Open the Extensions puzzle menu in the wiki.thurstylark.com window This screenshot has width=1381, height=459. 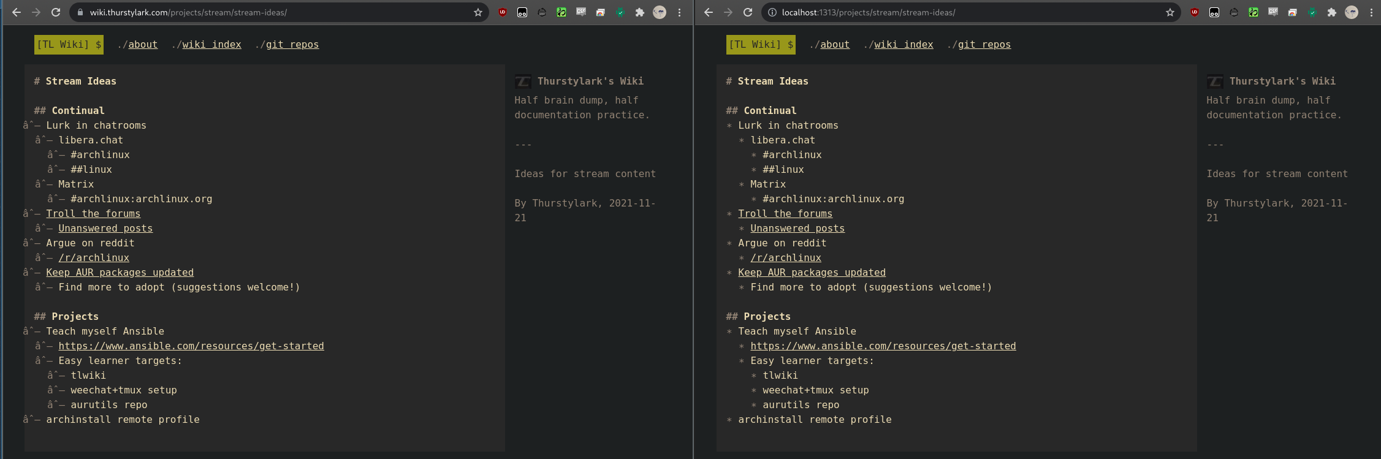pos(639,12)
